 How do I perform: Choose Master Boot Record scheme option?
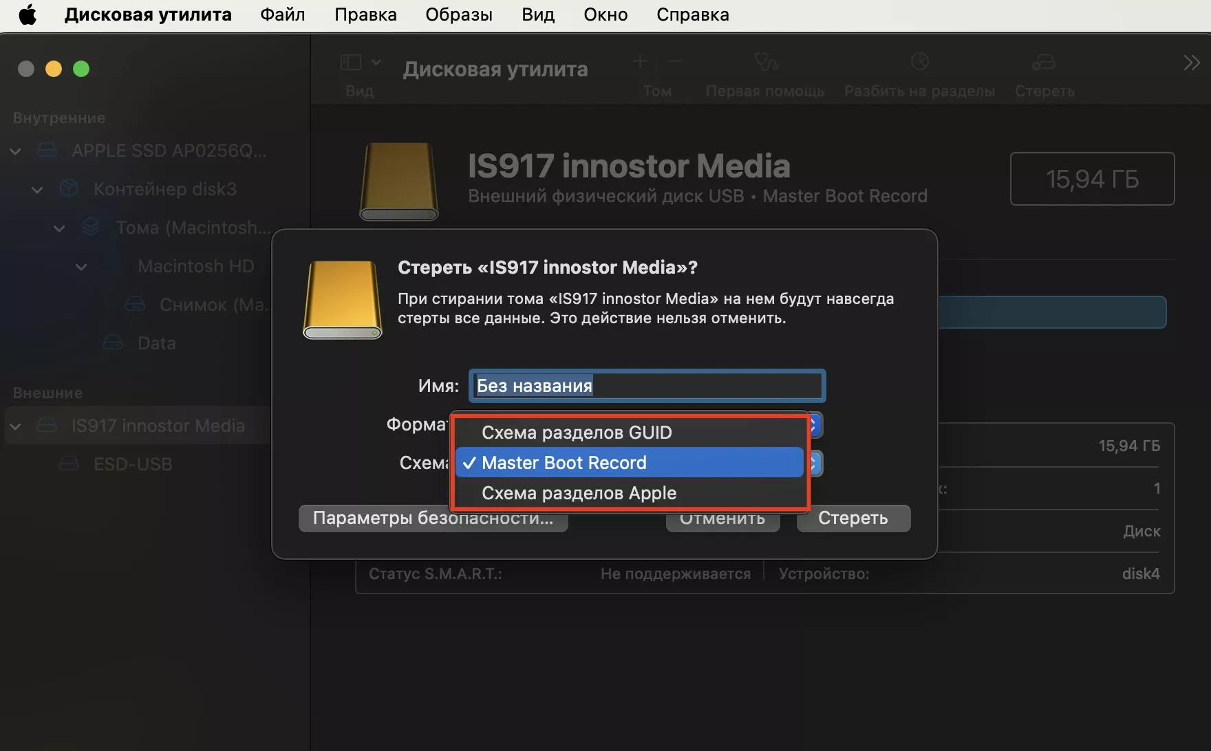click(629, 463)
